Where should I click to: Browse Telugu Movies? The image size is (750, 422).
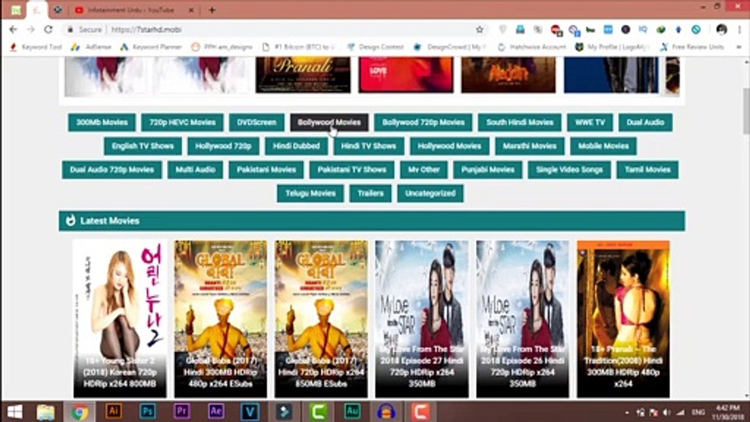[311, 193]
